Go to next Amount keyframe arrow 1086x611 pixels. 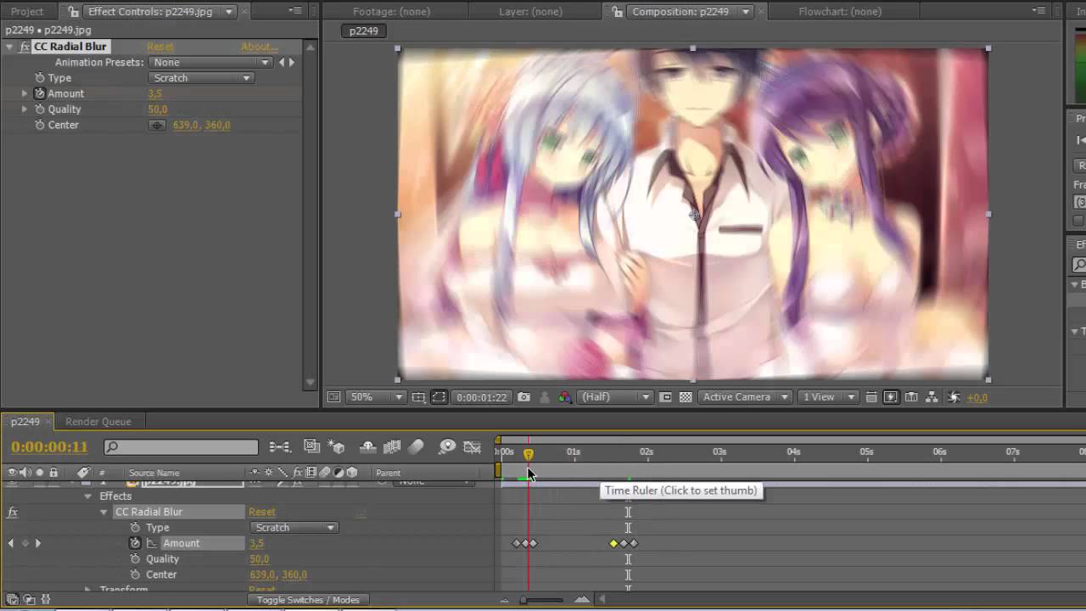[x=38, y=543]
